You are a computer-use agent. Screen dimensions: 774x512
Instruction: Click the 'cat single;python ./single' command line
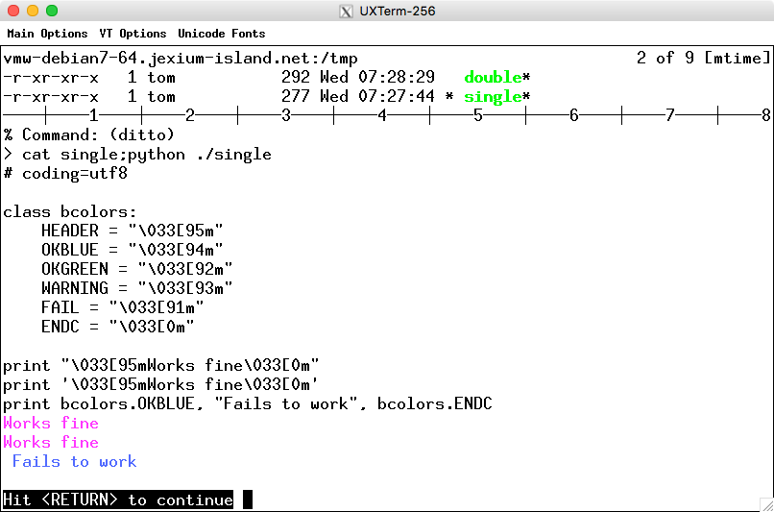(137, 155)
